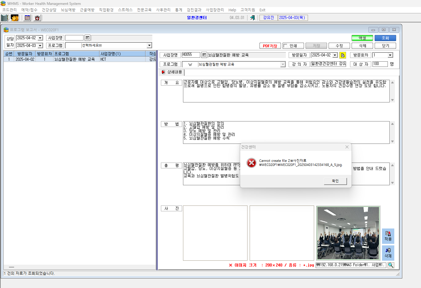Viewport: 421px width, 288px height.
Task: Open the 통계 menu
Action: pos(179,10)
